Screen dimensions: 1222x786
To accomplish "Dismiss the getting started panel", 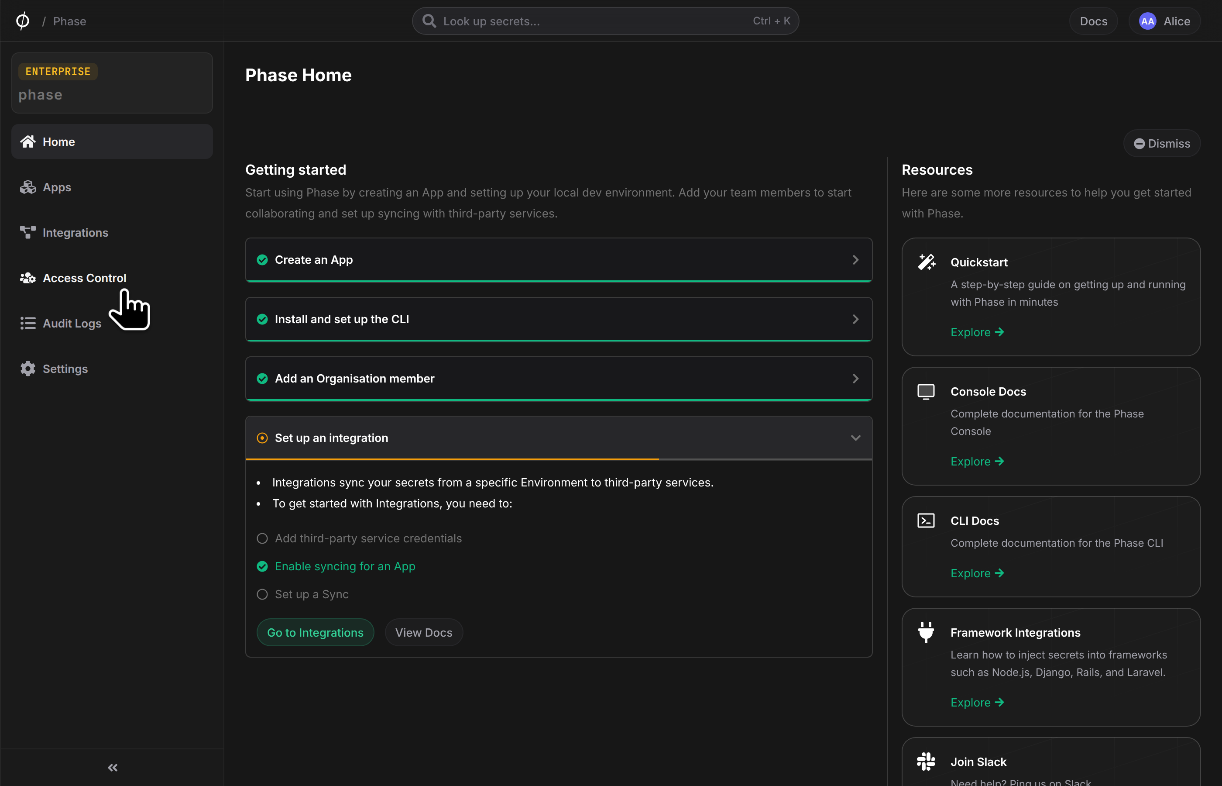I will 1162,143.
